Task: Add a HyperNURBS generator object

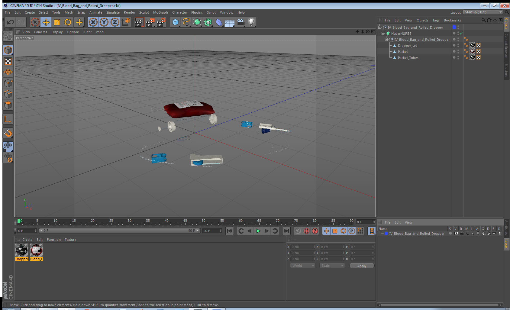Action: point(197,22)
